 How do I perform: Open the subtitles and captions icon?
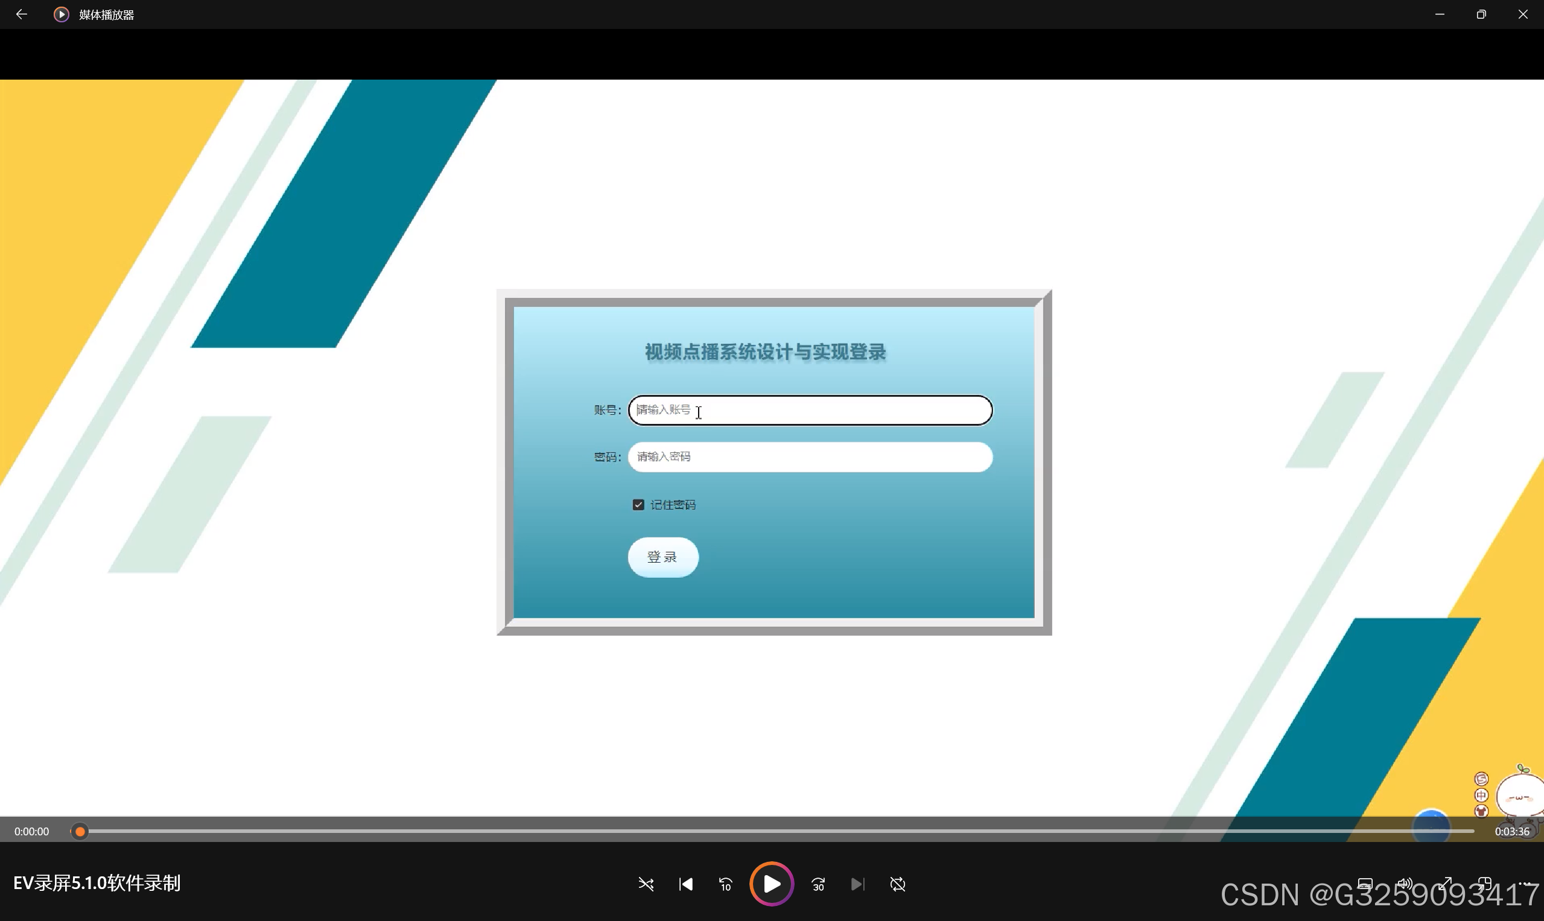click(1365, 884)
